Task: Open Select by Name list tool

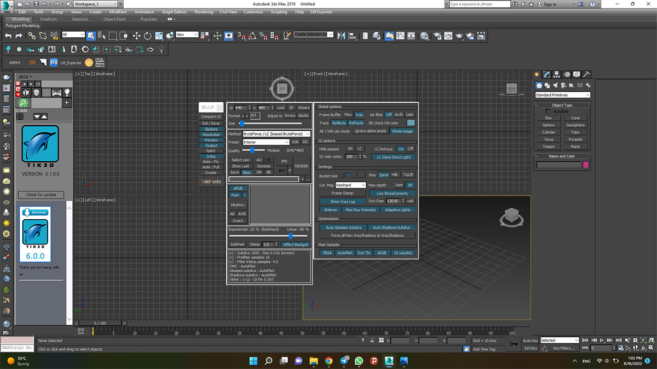Action: [x=102, y=36]
